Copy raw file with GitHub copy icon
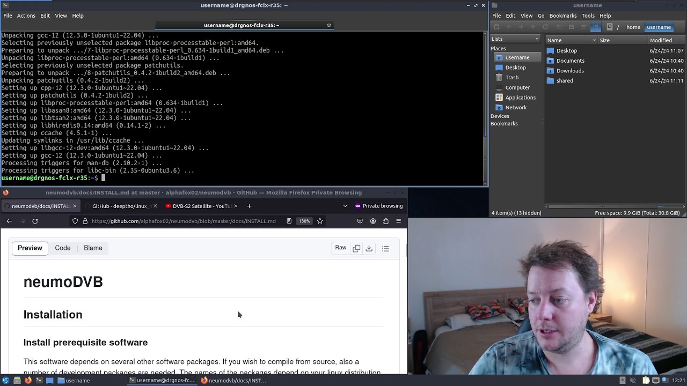 point(356,248)
